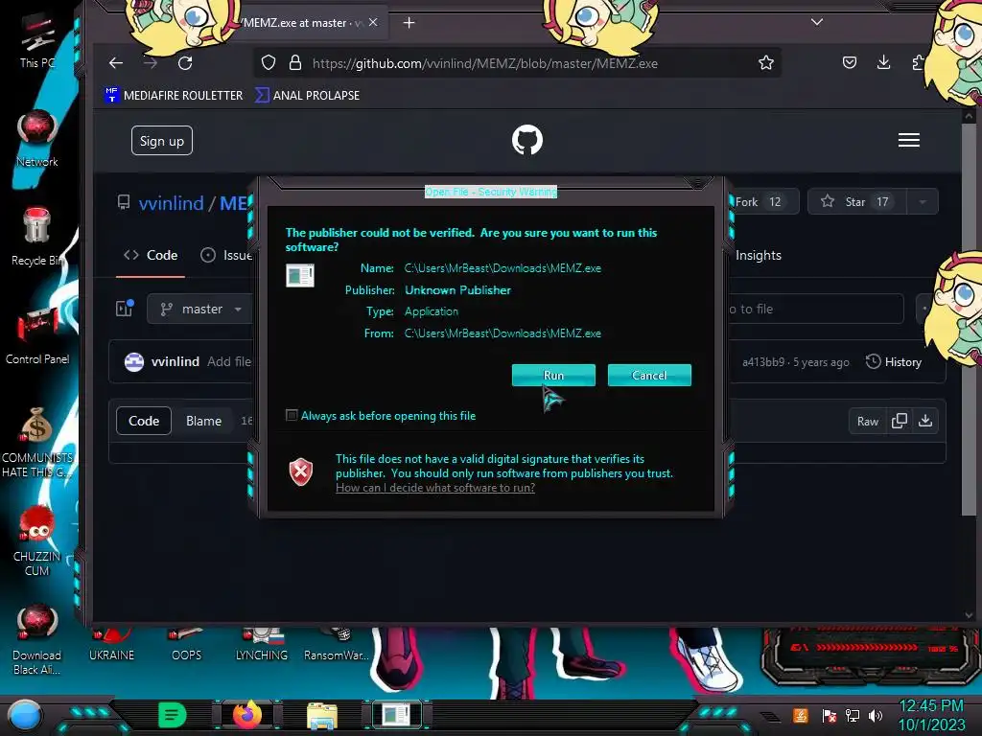Expand the Star lists dropdown

coord(922,201)
